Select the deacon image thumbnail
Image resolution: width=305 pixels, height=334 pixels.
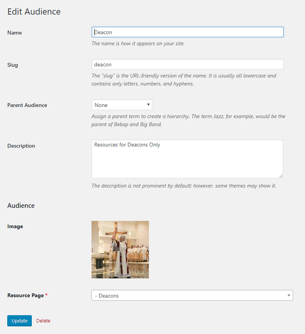(x=120, y=250)
